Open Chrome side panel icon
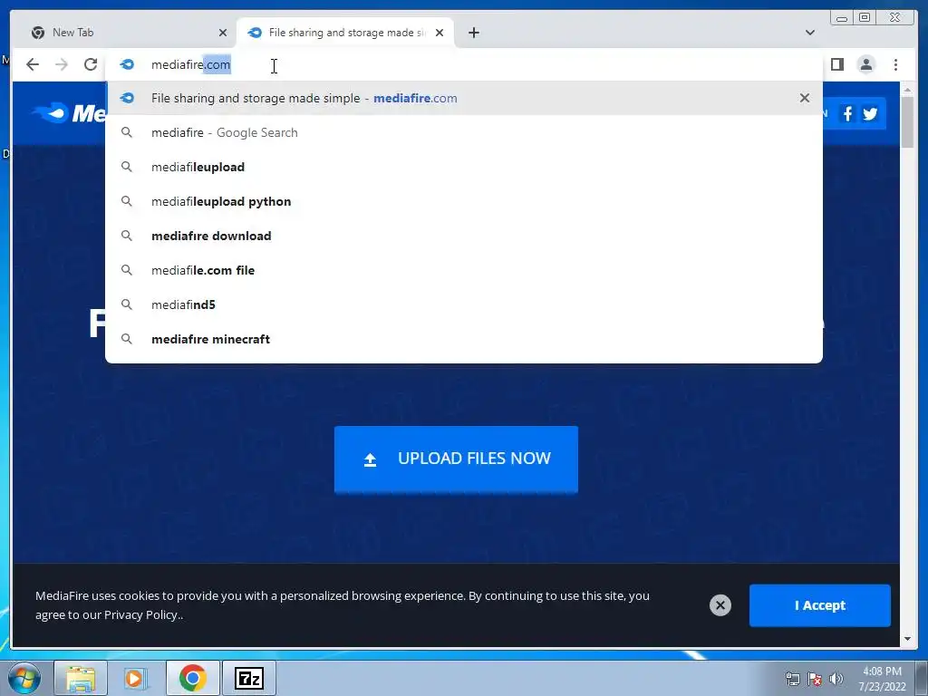The image size is (928, 696). (x=836, y=64)
